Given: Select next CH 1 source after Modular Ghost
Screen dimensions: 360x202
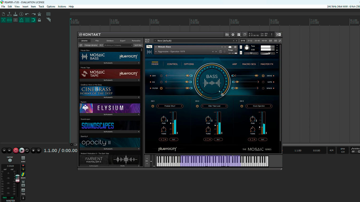Looking at the screenshot, I should pyautogui.click(x=181, y=106).
